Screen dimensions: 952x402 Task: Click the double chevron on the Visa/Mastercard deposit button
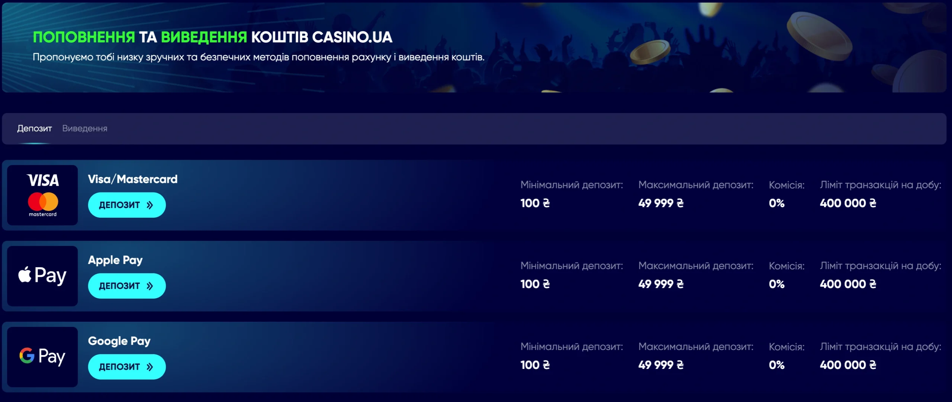click(150, 205)
